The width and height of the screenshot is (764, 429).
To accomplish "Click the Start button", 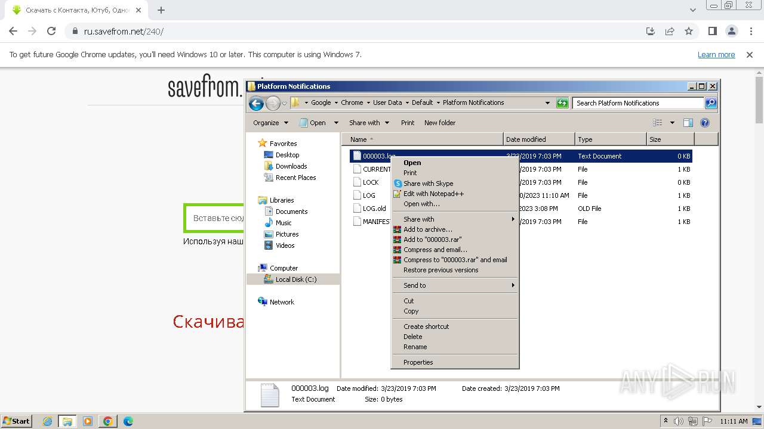I will tap(16, 421).
